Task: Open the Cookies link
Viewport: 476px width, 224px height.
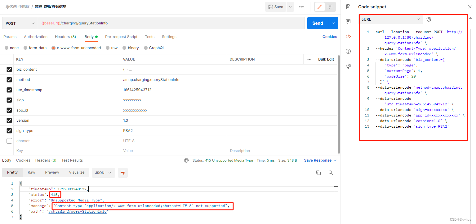Action: [330, 36]
